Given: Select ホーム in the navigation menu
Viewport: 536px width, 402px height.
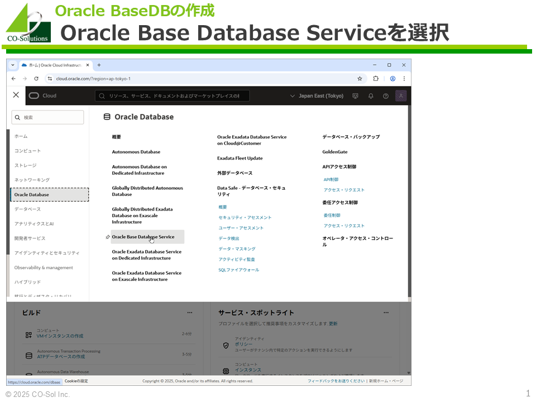Looking at the screenshot, I should click(x=21, y=136).
